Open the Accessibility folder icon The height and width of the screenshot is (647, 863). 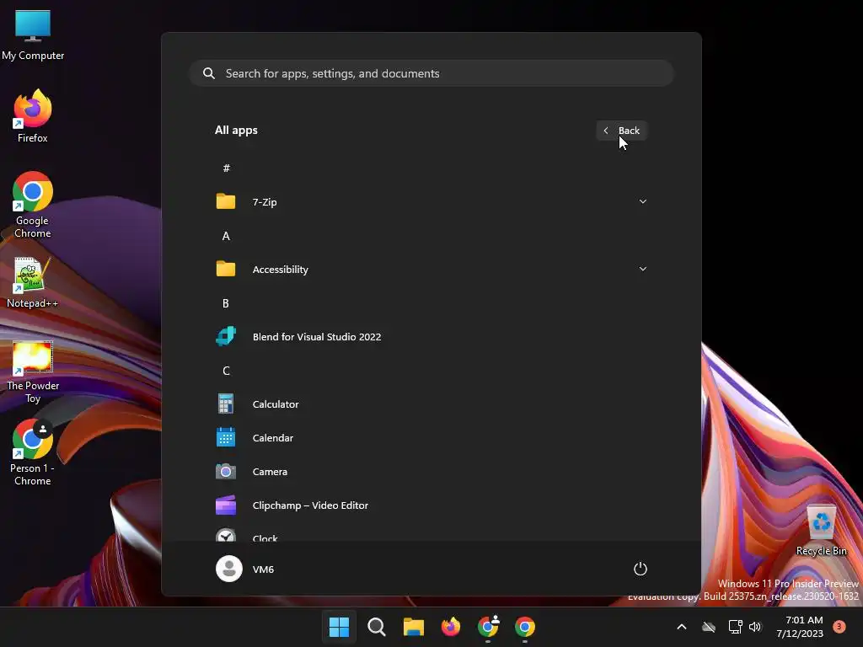tap(226, 269)
